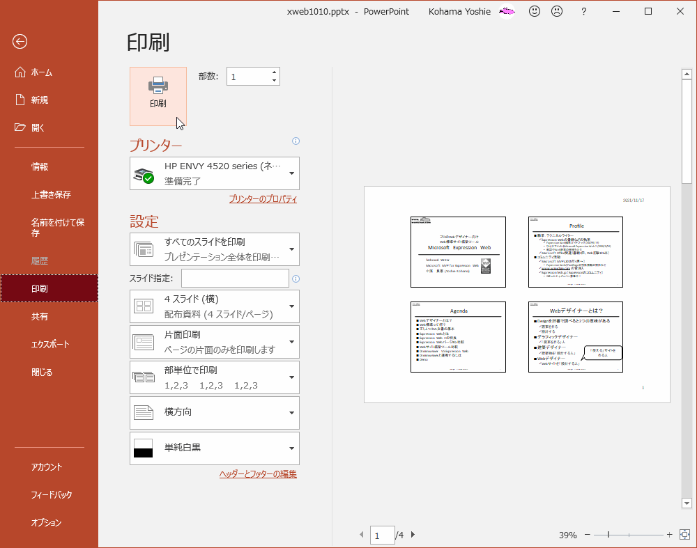
Task: Open the 横方向 orientation dropdown
Action: click(214, 413)
